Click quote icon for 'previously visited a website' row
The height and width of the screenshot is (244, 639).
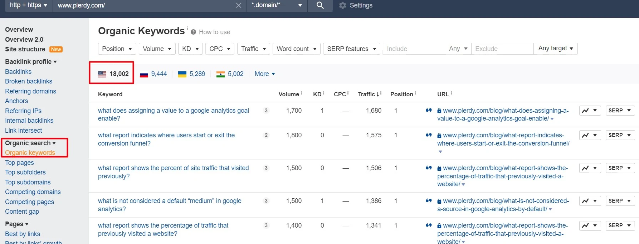tap(429, 225)
